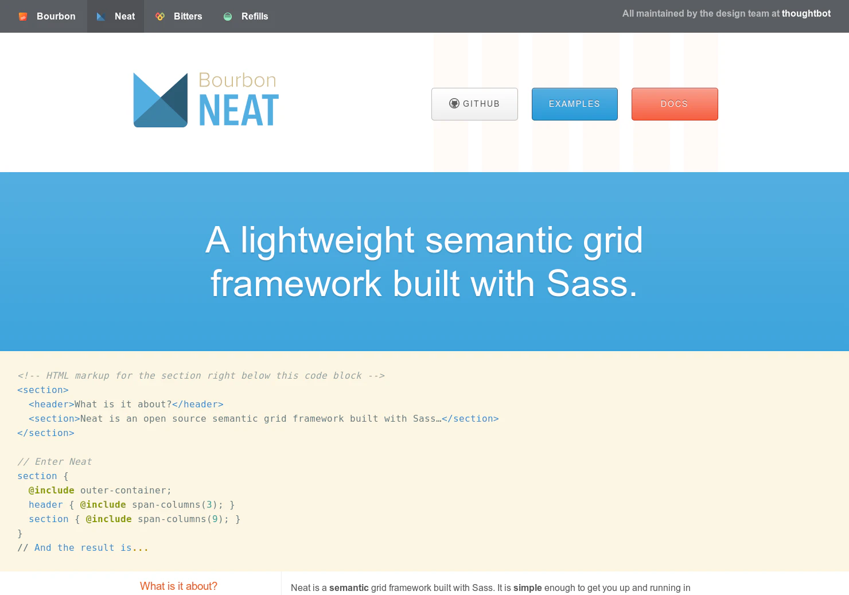Click the '@include outer-container;' code line
Image resolution: width=849 pixels, height=595 pixels.
(100, 490)
